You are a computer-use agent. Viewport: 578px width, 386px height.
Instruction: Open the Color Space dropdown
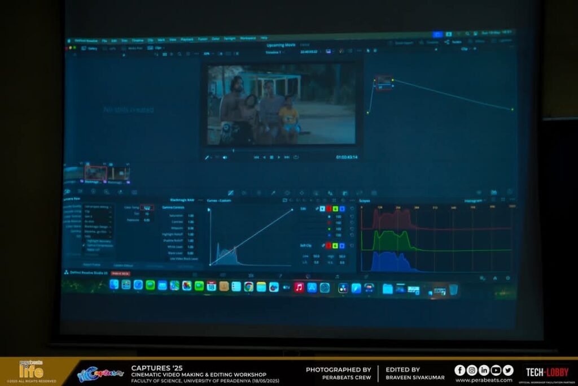(x=98, y=227)
